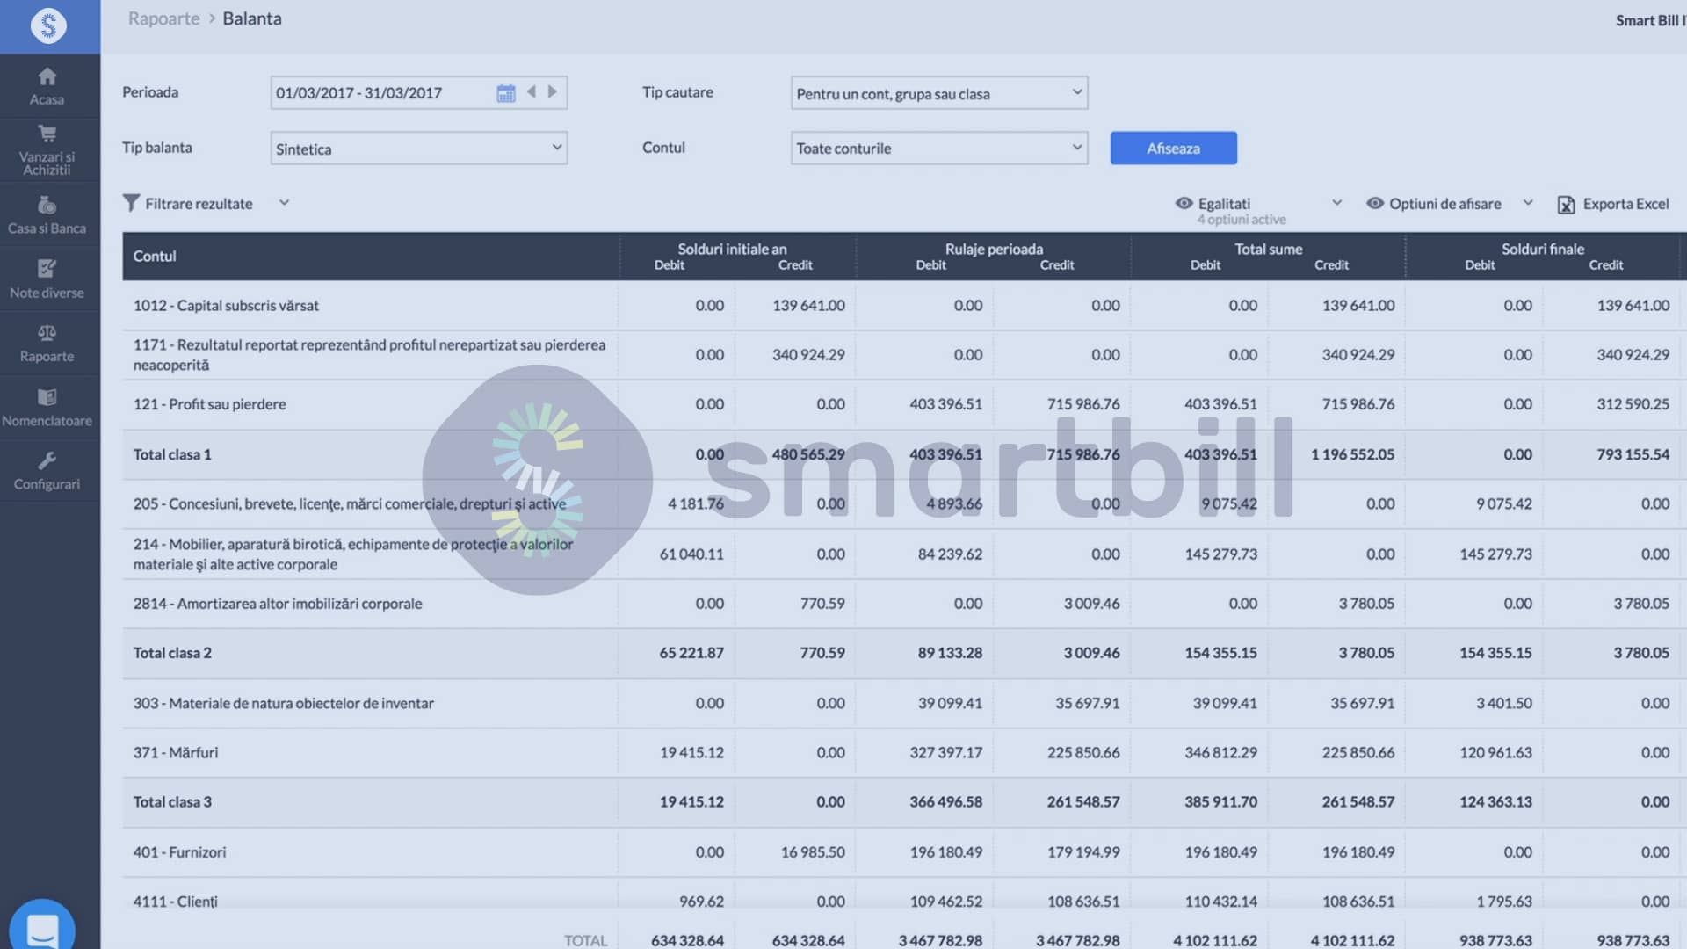Navigate to Rapoarte breadcrumb

click(163, 18)
